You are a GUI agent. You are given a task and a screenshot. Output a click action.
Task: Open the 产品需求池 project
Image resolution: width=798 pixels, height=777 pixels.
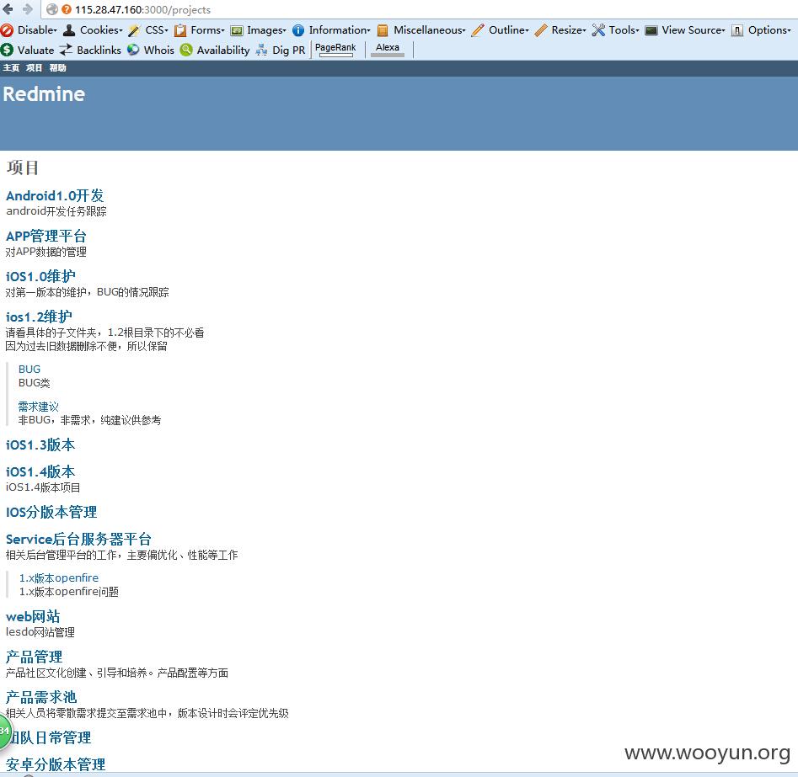point(41,697)
